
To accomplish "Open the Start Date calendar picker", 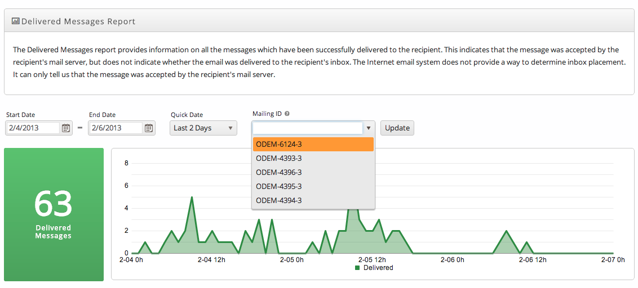I will click(66, 128).
